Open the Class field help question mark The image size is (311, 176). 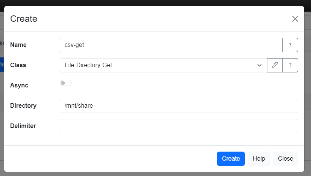coord(290,65)
